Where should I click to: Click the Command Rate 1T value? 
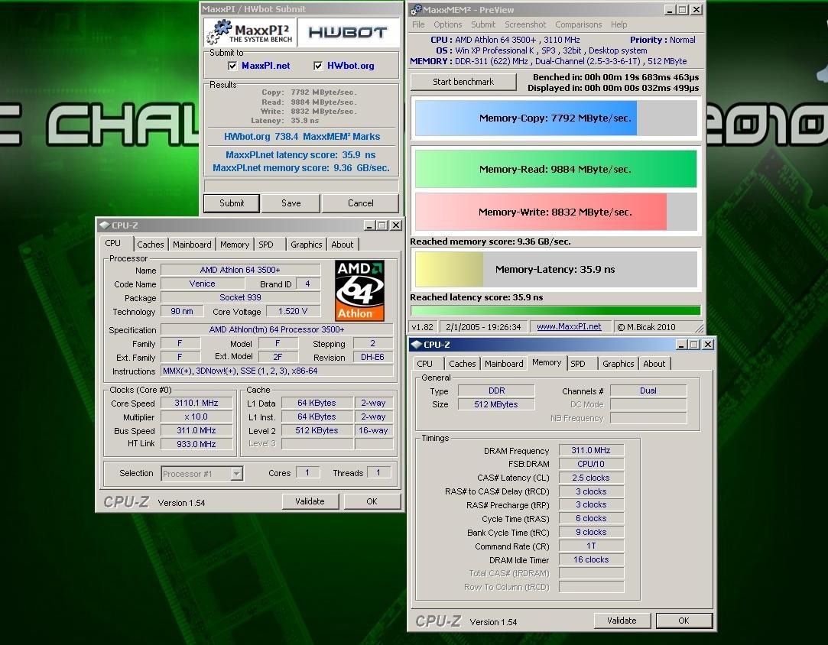click(591, 546)
